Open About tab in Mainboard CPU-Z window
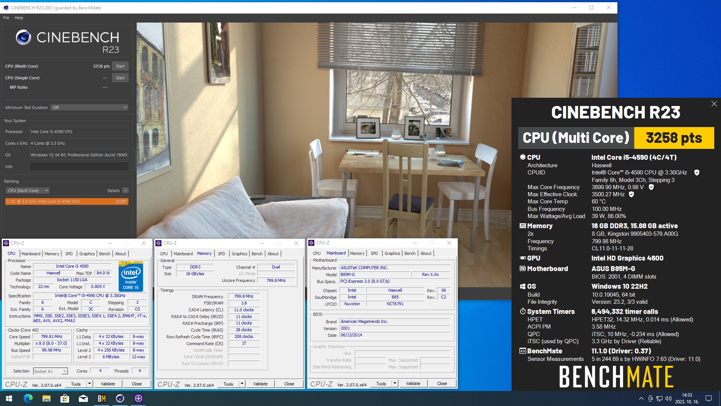 click(x=426, y=253)
